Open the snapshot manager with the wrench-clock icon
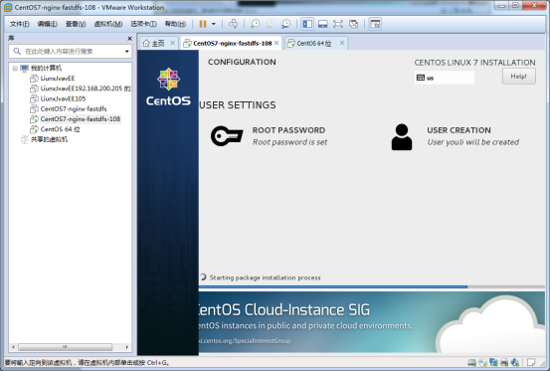This screenshot has width=550, height=371. 286,24
